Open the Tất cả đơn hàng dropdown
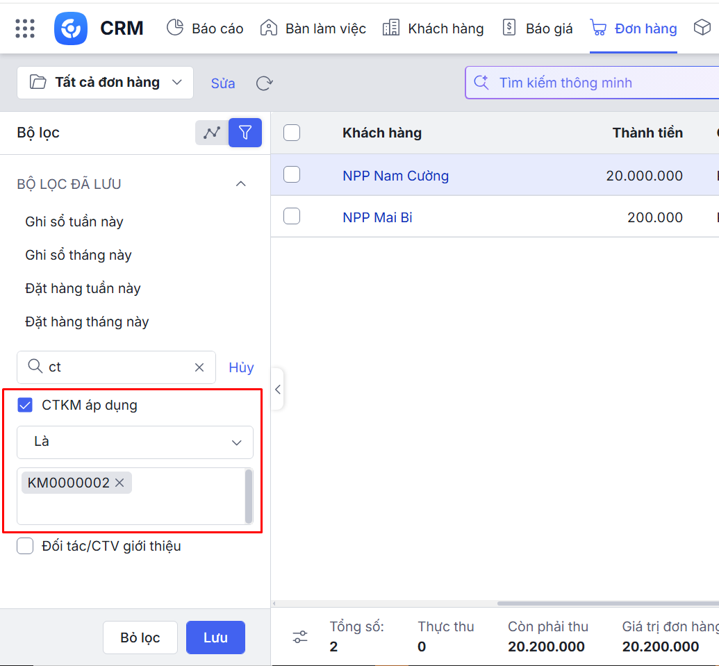 (x=106, y=83)
